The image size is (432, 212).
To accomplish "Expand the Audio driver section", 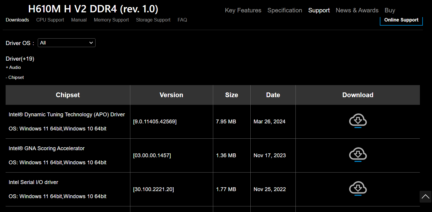I will pyautogui.click(x=13, y=67).
